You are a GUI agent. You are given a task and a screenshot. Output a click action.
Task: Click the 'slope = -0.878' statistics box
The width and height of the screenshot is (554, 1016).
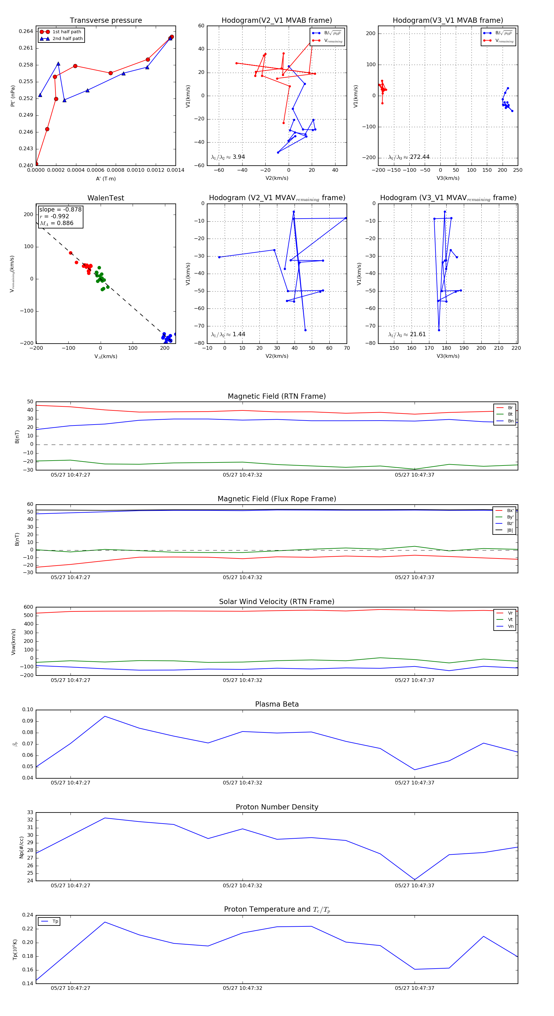pyautogui.click(x=60, y=216)
